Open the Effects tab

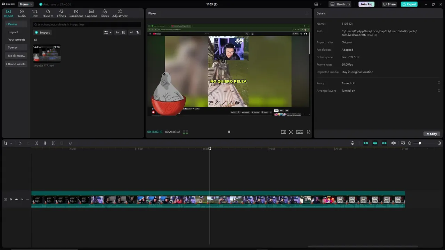click(x=61, y=13)
